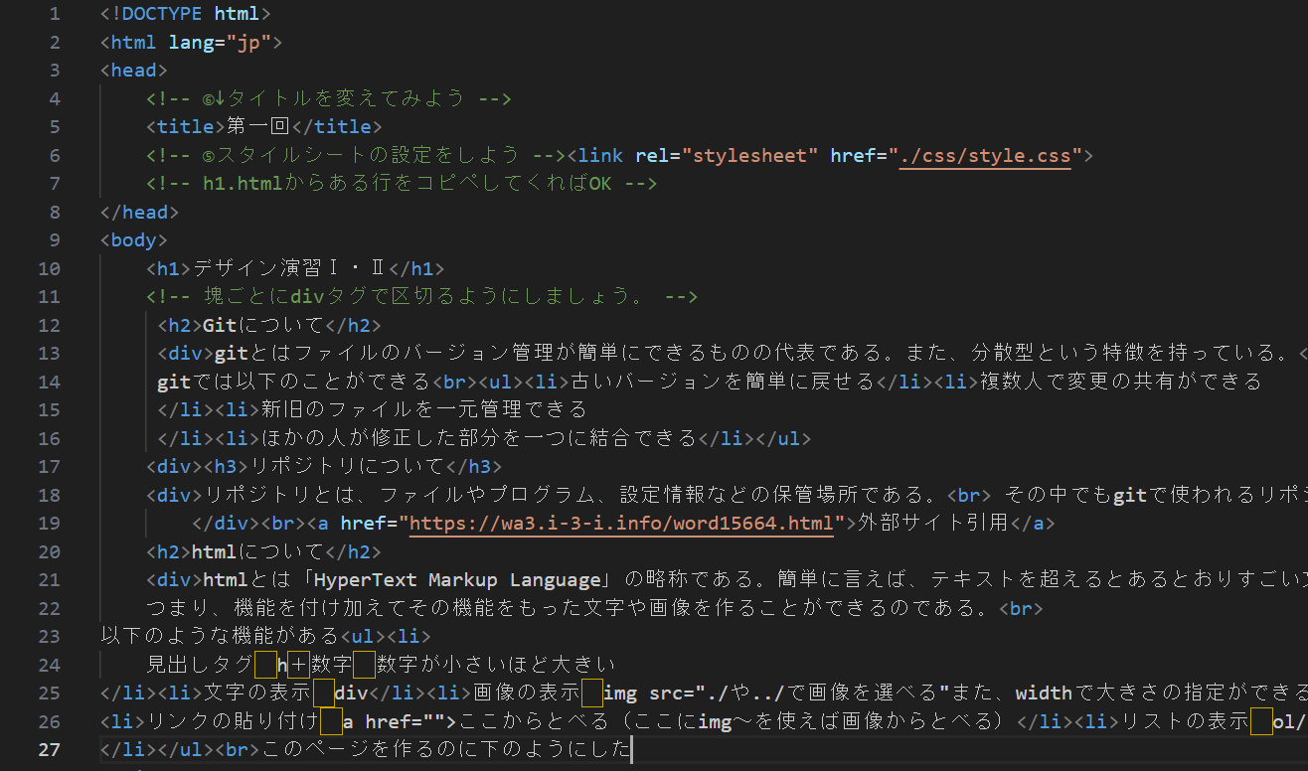Select line number 19 in the gutter
Screen dimensions: 1308x771
[49, 523]
